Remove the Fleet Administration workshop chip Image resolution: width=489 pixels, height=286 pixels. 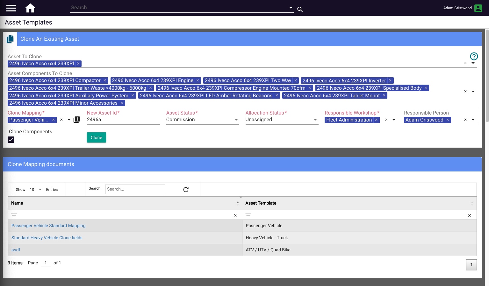376,120
